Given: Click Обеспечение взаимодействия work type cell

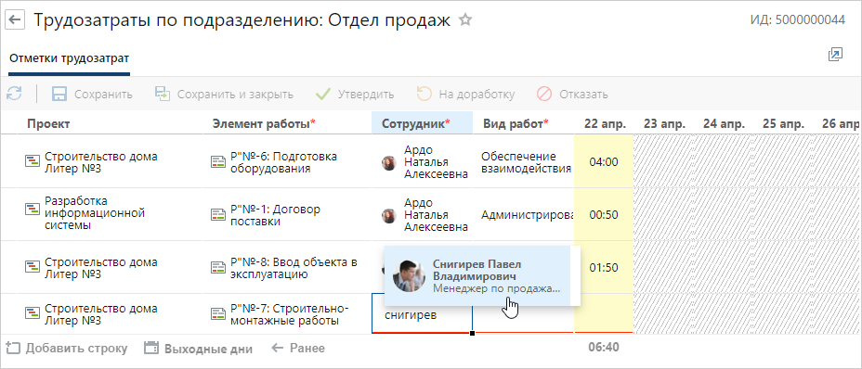Looking at the screenshot, I should [x=523, y=162].
